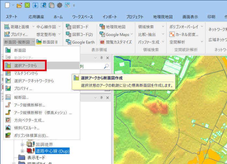The height and width of the screenshot is (164, 227).
Task: Switch to the 地理院地図 ribbon tab
Action: [x=162, y=17]
